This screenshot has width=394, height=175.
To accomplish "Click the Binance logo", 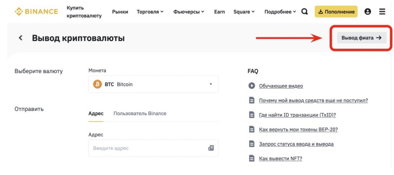I will [x=36, y=11].
